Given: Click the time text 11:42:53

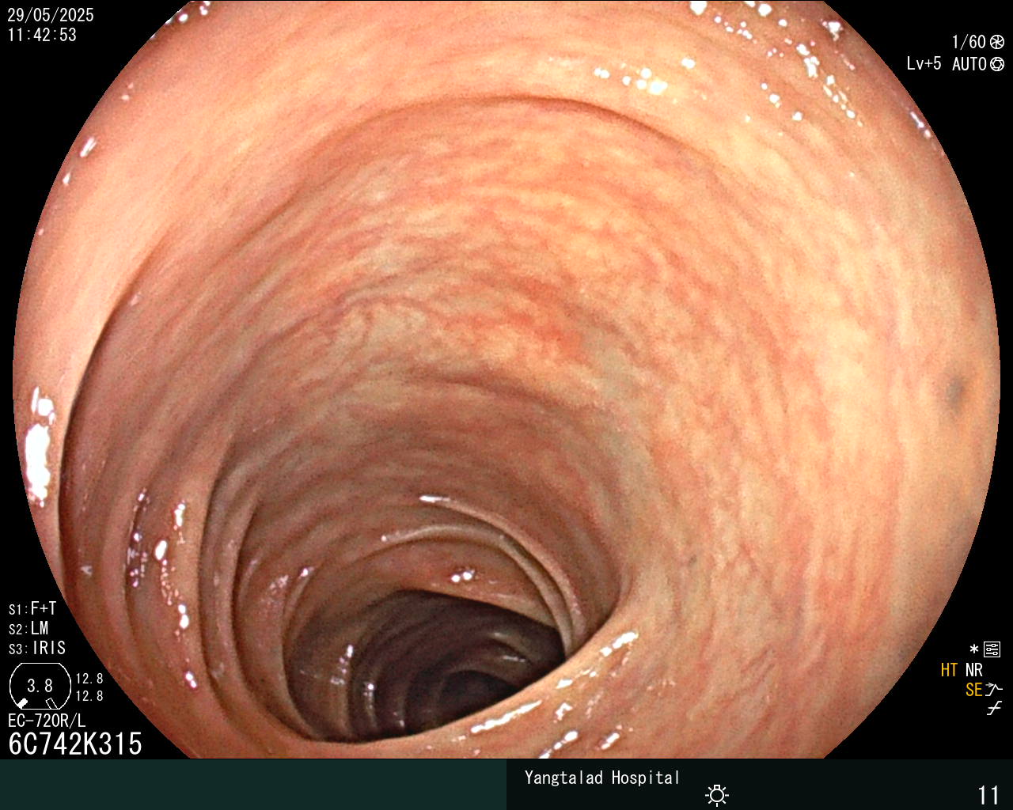Looking at the screenshot, I should click(x=42, y=35).
